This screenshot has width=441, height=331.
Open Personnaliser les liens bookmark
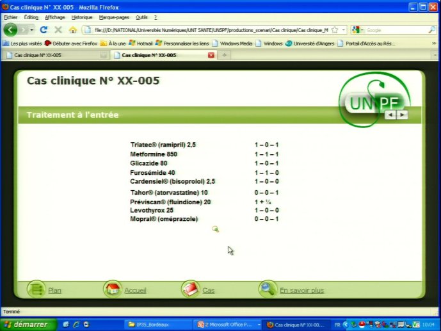tap(182, 44)
